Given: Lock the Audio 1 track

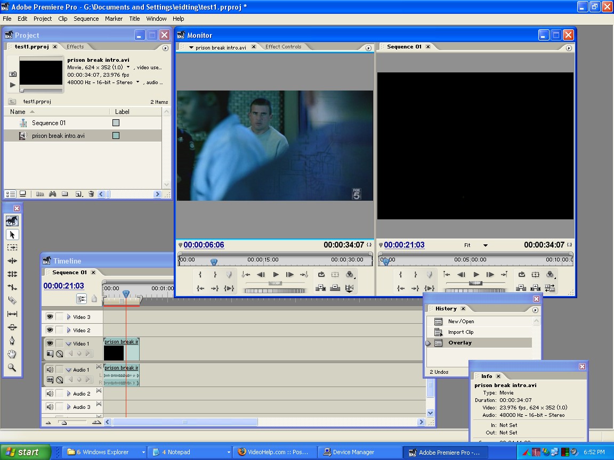Looking at the screenshot, I should tap(59, 369).
